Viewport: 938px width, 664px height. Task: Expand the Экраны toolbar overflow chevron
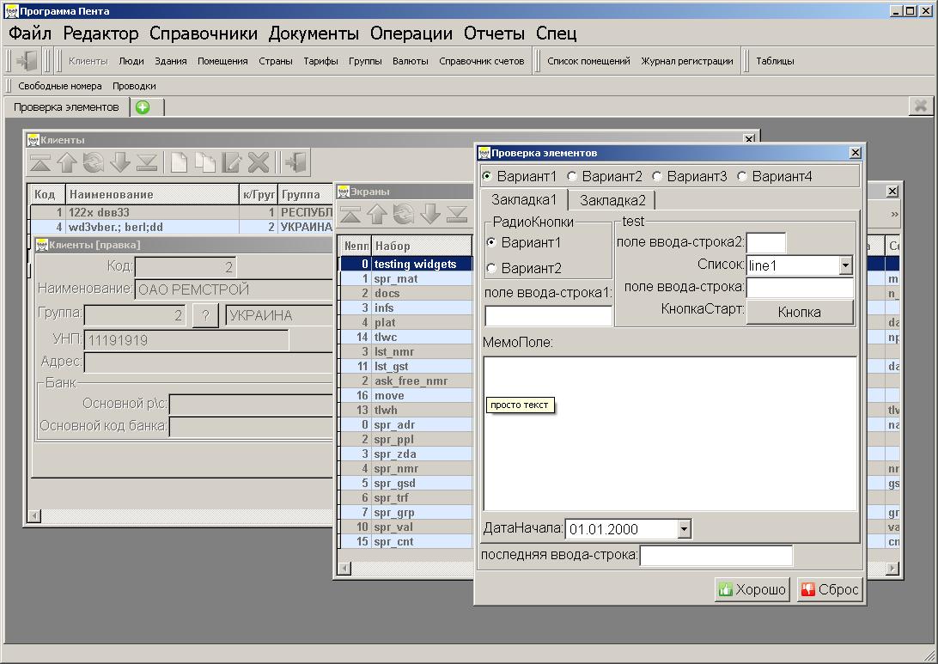[x=894, y=214]
